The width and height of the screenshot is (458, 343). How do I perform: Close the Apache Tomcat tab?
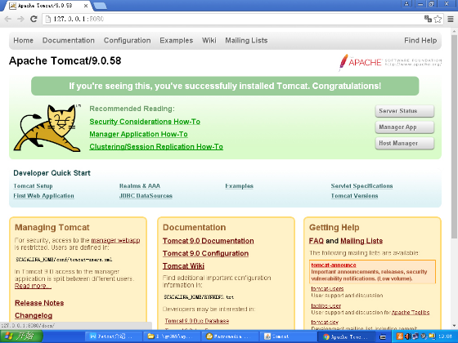(86, 6)
